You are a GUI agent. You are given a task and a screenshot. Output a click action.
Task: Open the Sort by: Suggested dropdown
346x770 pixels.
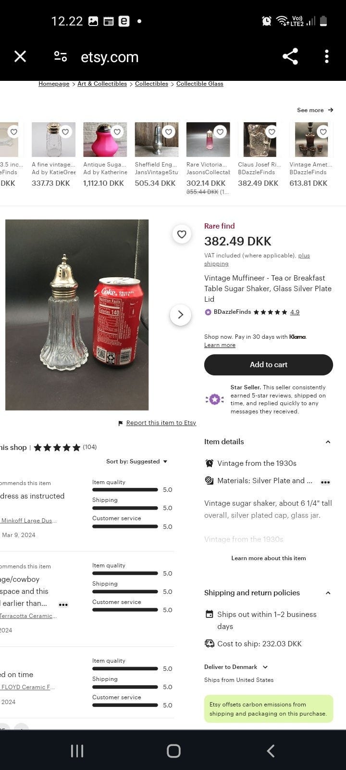pyautogui.click(x=137, y=462)
